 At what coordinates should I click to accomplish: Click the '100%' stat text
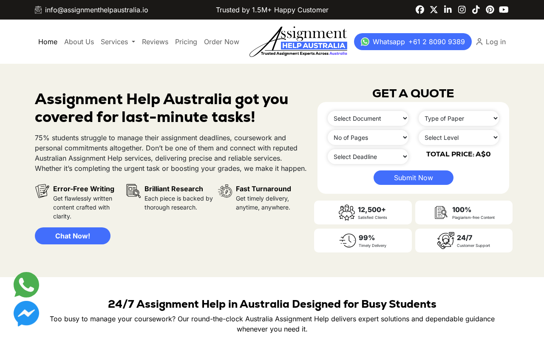point(462,210)
